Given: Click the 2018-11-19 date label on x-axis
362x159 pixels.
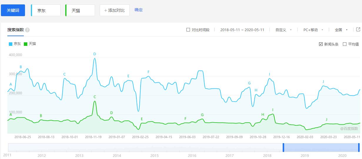Looking at the screenshot, I should (x=93, y=137).
